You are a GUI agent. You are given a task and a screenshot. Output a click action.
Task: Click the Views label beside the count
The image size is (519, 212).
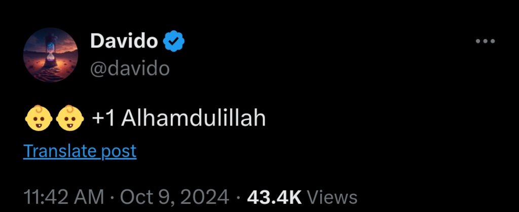tap(332, 197)
